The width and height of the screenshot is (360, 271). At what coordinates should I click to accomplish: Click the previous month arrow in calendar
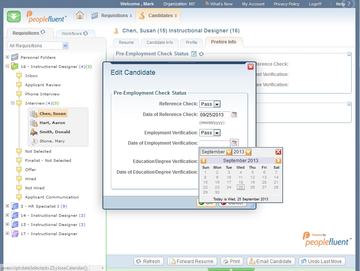[x=203, y=161]
